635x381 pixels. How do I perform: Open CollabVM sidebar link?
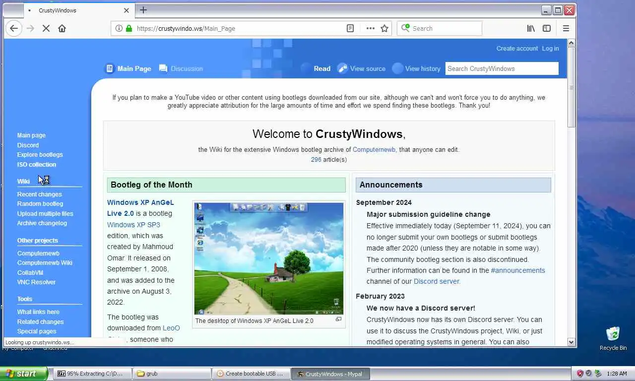coord(30,272)
